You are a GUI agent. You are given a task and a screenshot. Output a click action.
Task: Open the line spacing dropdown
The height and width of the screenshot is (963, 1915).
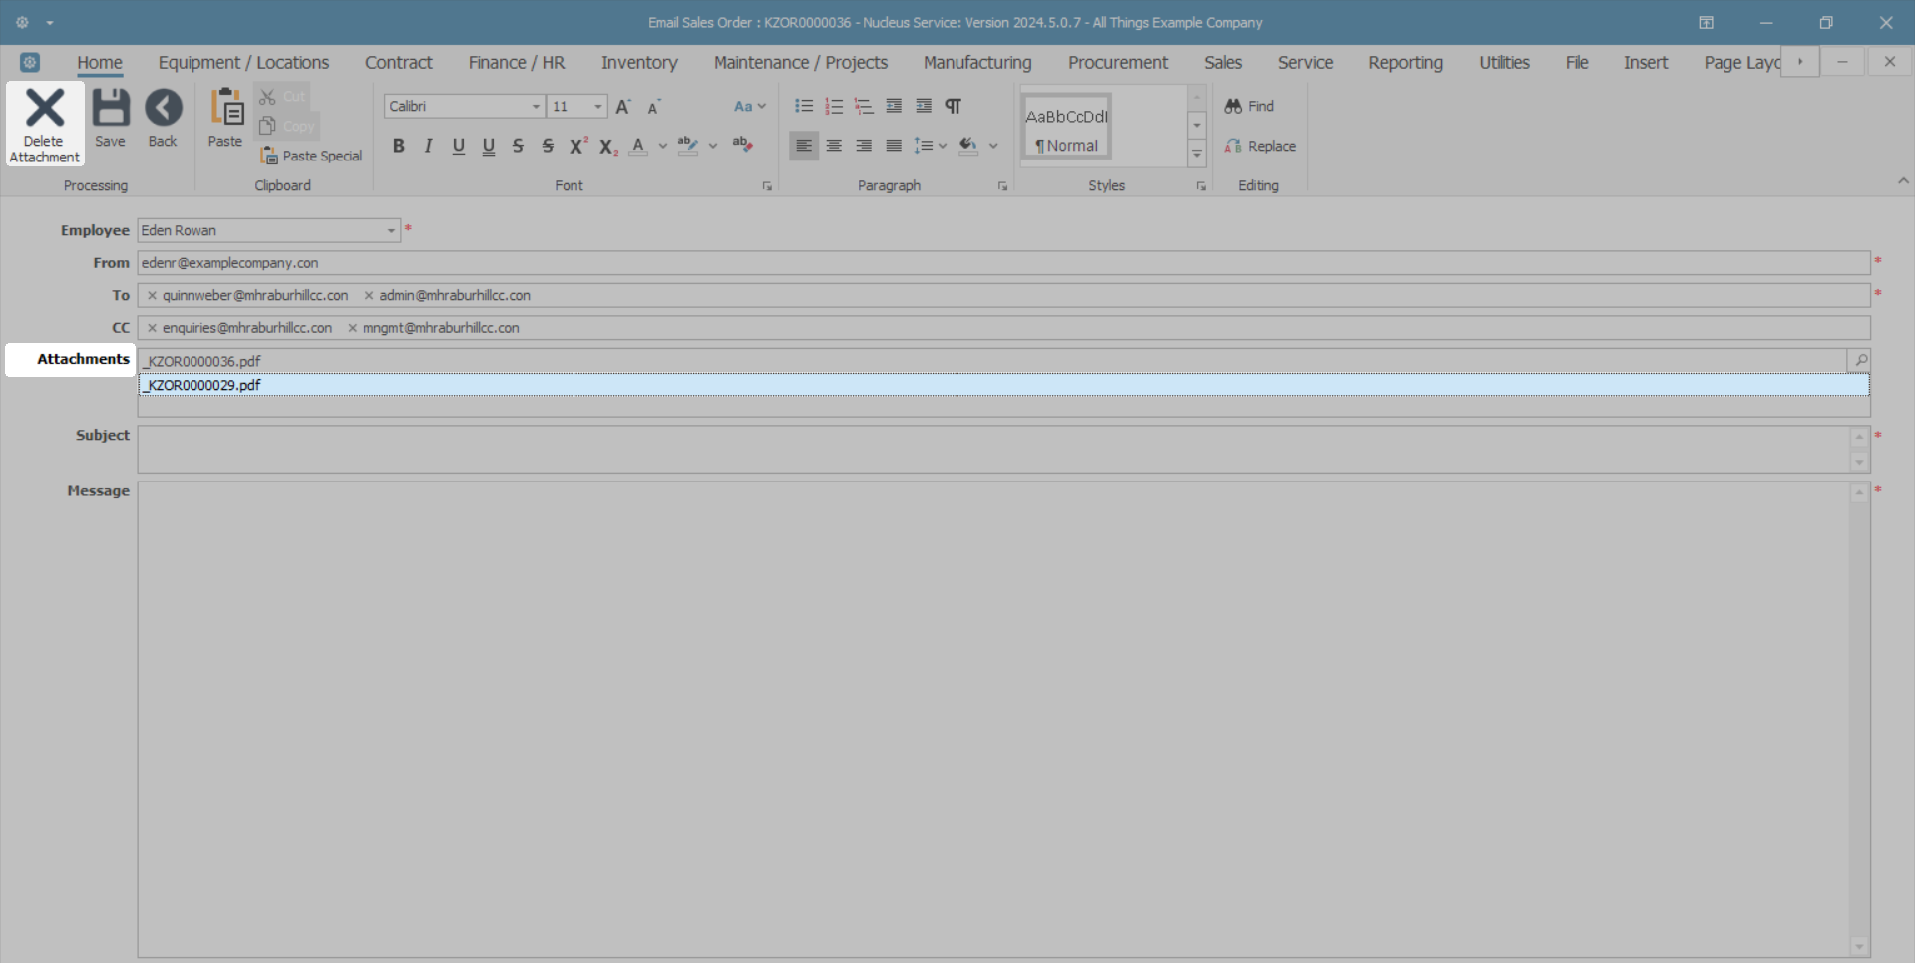tap(931, 146)
